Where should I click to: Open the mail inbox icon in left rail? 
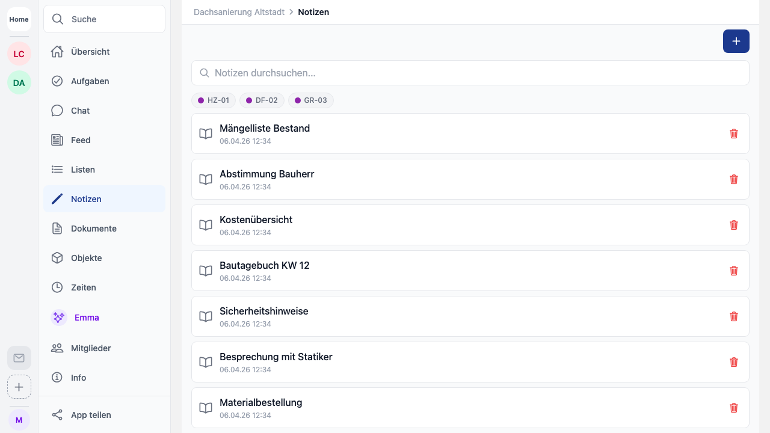pyautogui.click(x=19, y=358)
